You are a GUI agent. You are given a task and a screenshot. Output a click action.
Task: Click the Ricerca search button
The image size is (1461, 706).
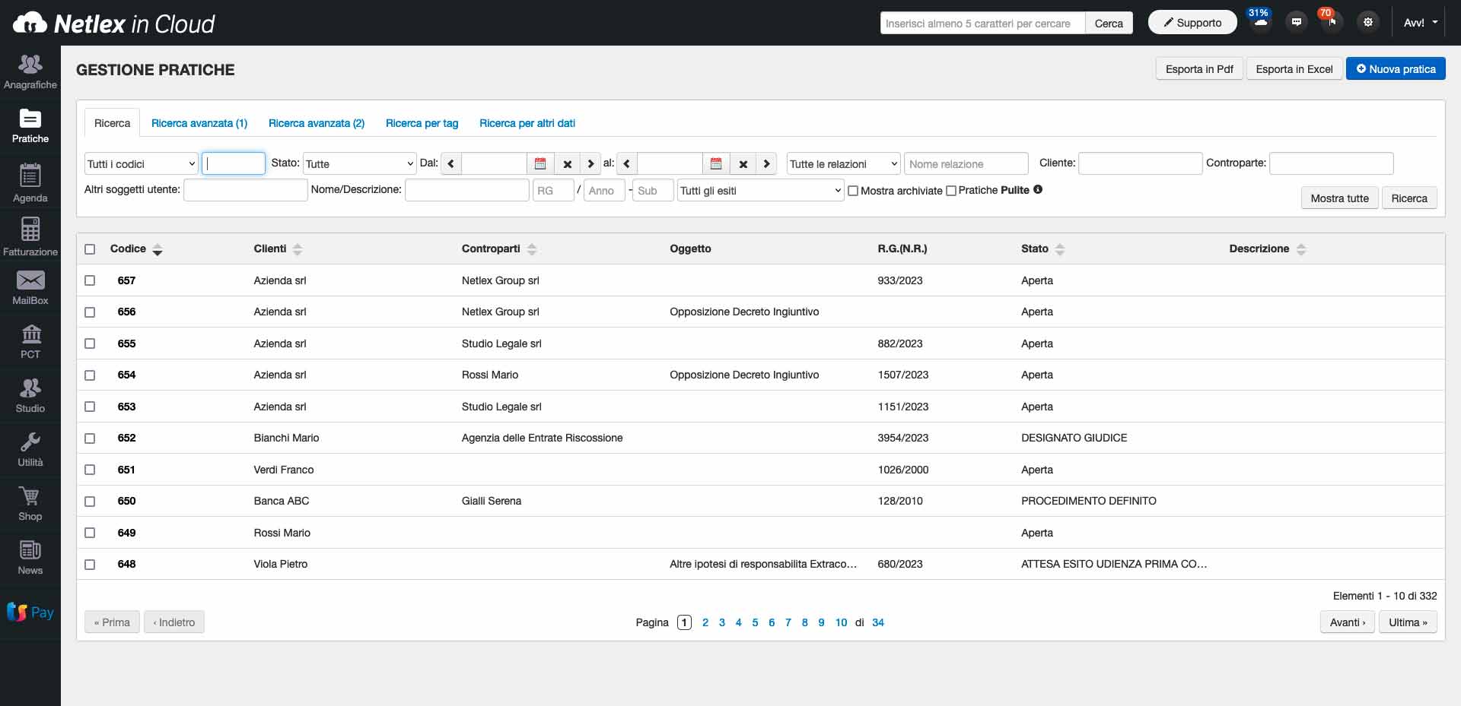tap(1409, 198)
